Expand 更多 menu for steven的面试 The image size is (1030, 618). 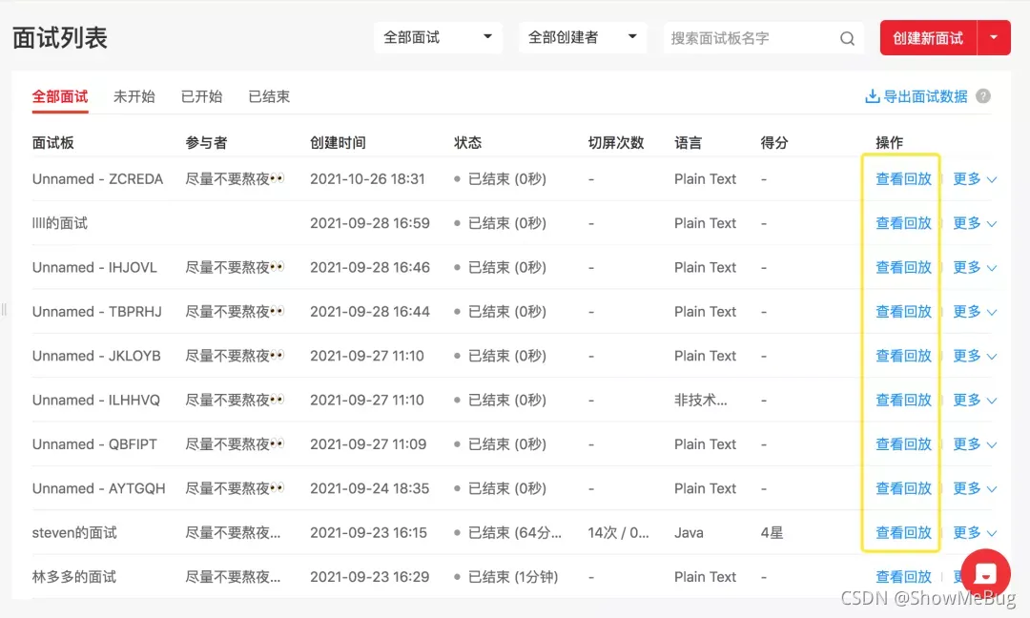(x=975, y=532)
